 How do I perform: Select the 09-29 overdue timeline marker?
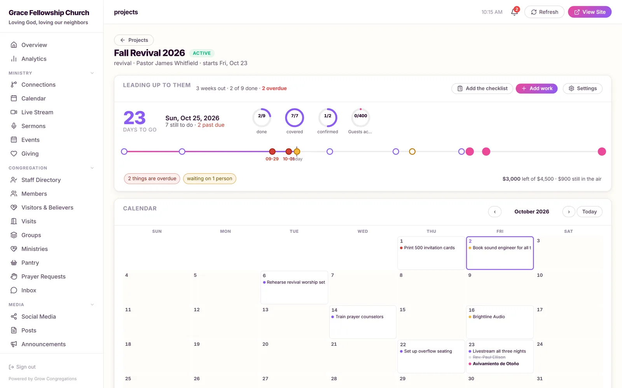click(x=272, y=152)
